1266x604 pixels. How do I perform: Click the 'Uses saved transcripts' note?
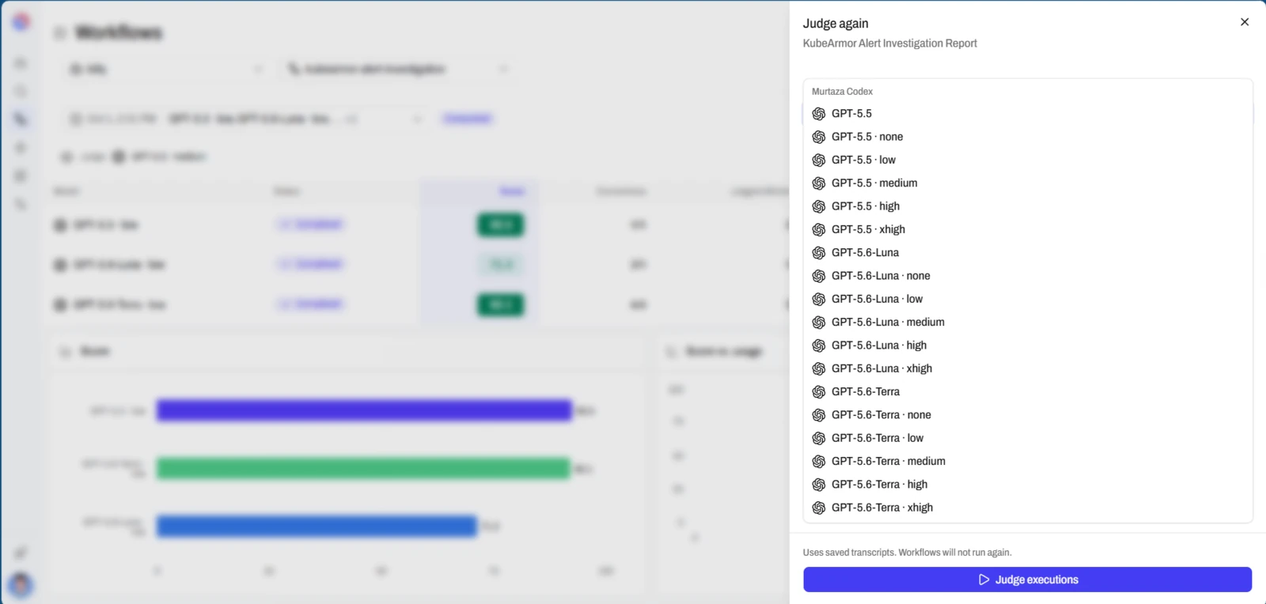point(907,553)
